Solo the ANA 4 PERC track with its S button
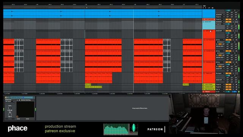243x137 pixels. point(233,84)
